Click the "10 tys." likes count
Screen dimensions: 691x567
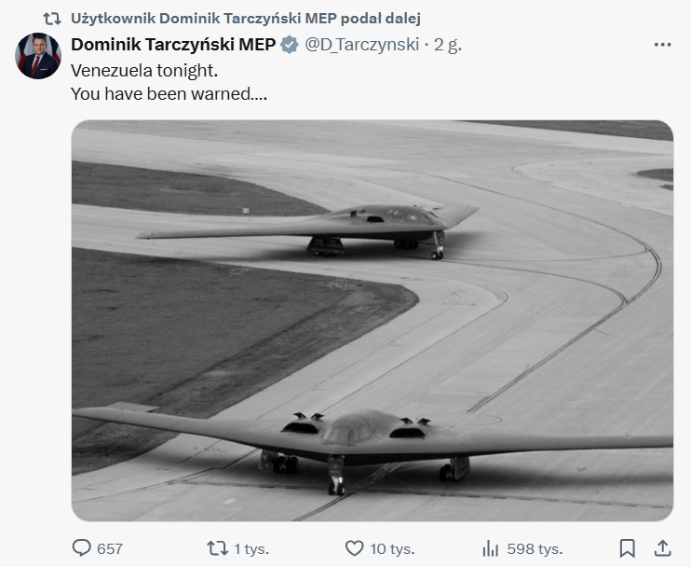(392, 548)
